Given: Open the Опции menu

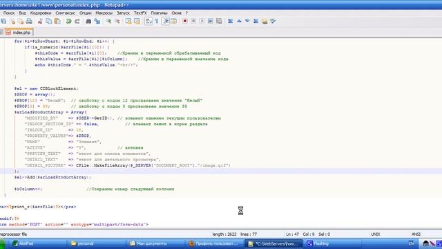Looking at the screenshot, I should click(x=85, y=13).
